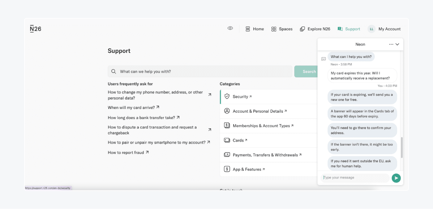Select the Support navigation item
This screenshot has width=433, height=209.
349,29
